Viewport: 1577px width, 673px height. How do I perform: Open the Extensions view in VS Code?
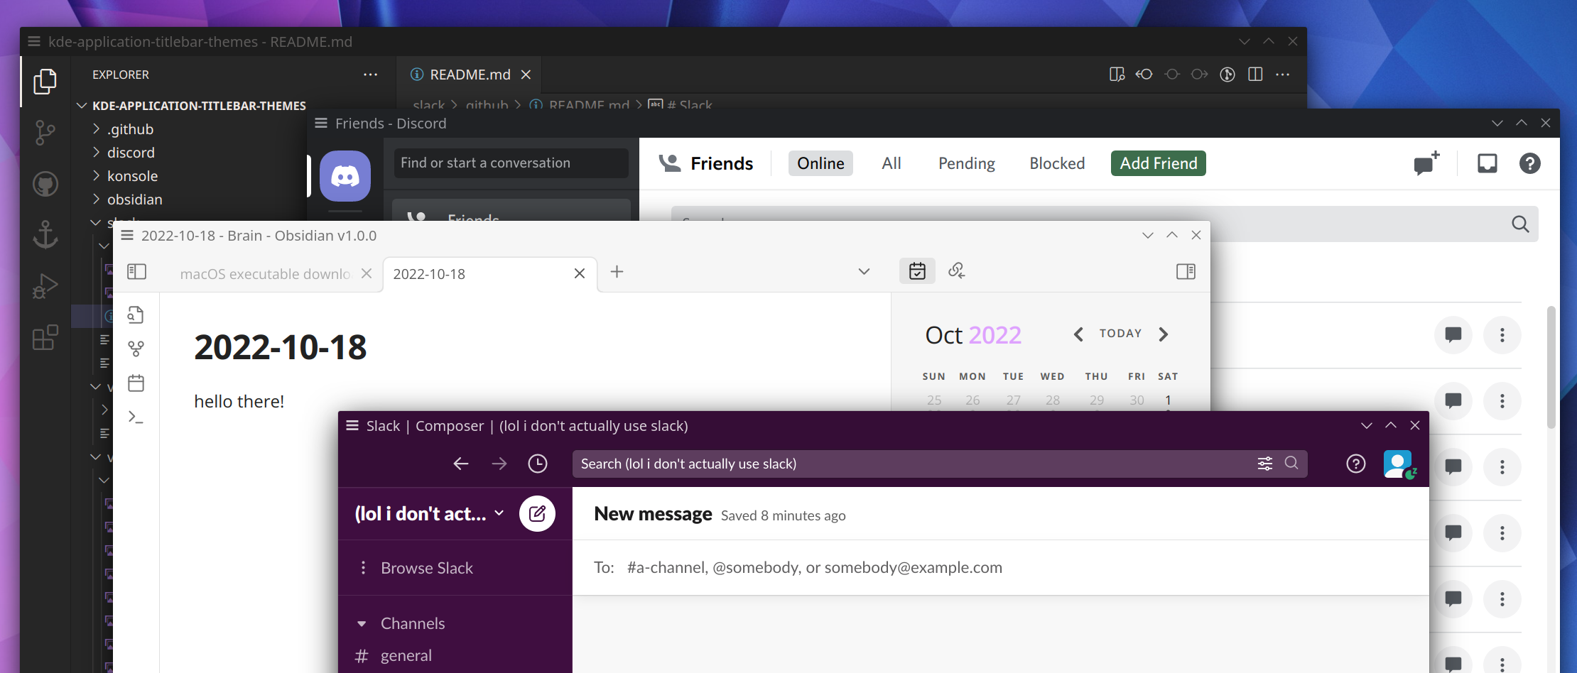(45, 337)
